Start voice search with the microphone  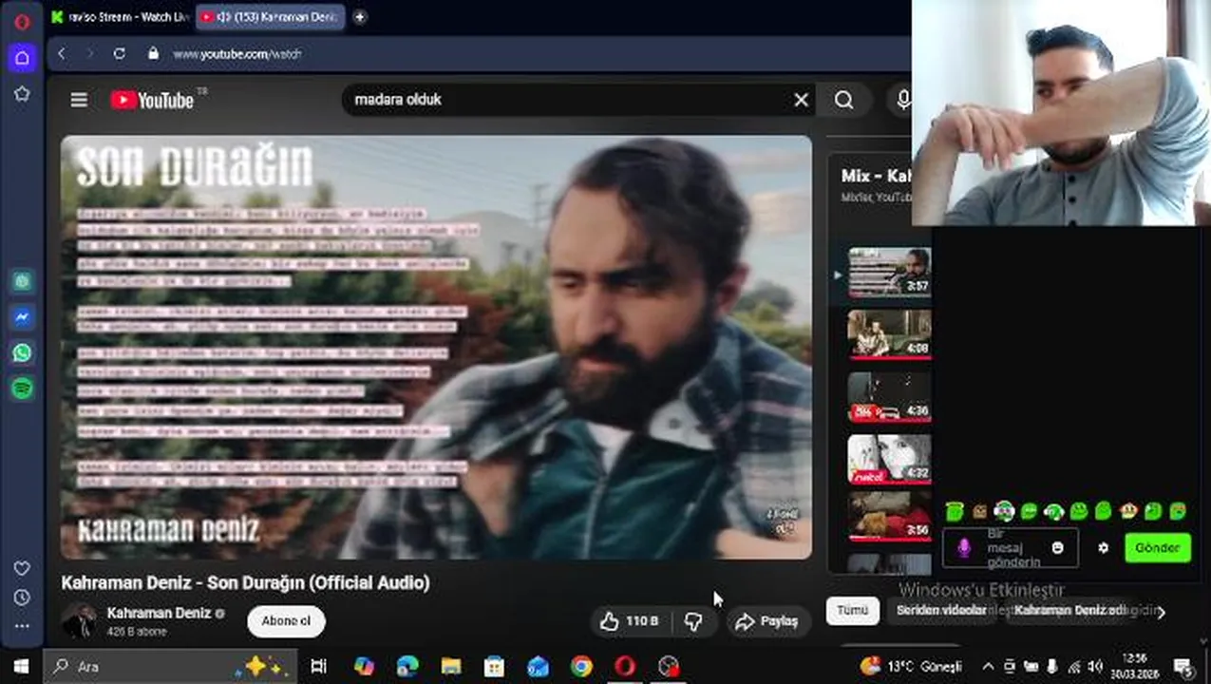point(902,100)
